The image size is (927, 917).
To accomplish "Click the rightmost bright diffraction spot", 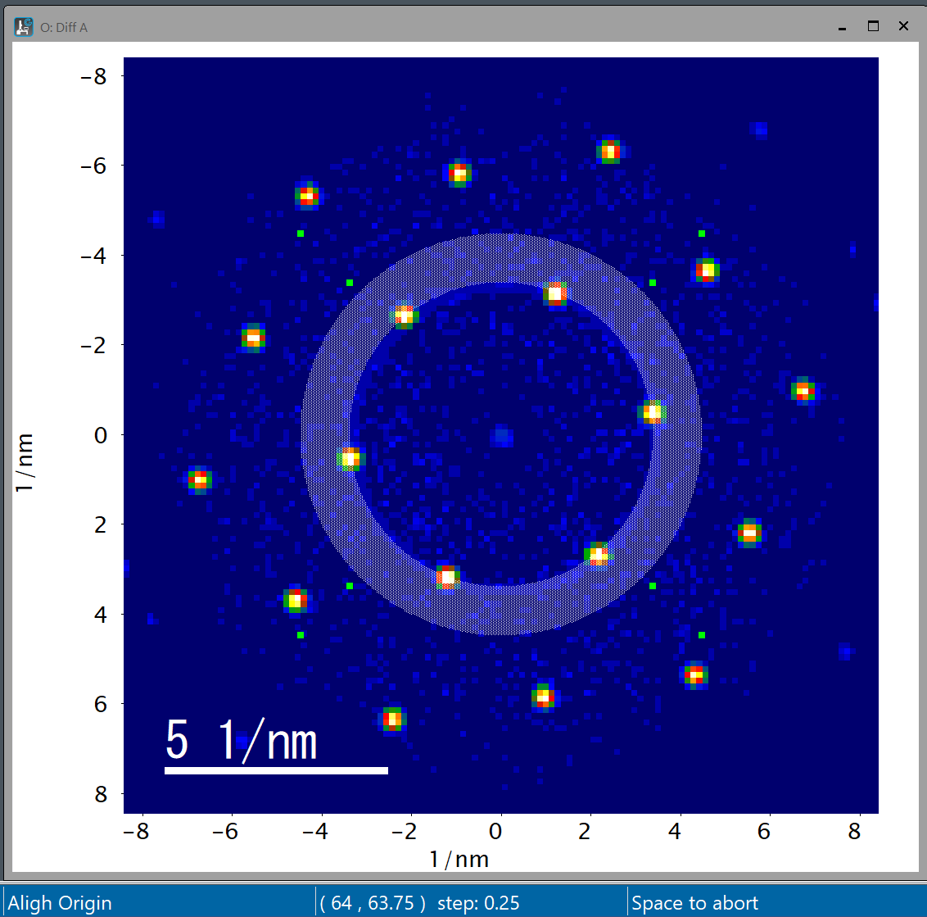I will pos(803,391).
